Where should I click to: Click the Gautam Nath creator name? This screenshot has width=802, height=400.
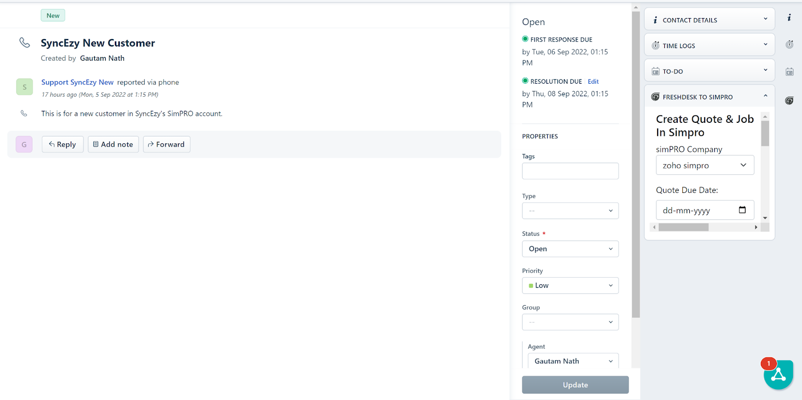(102, 58)
